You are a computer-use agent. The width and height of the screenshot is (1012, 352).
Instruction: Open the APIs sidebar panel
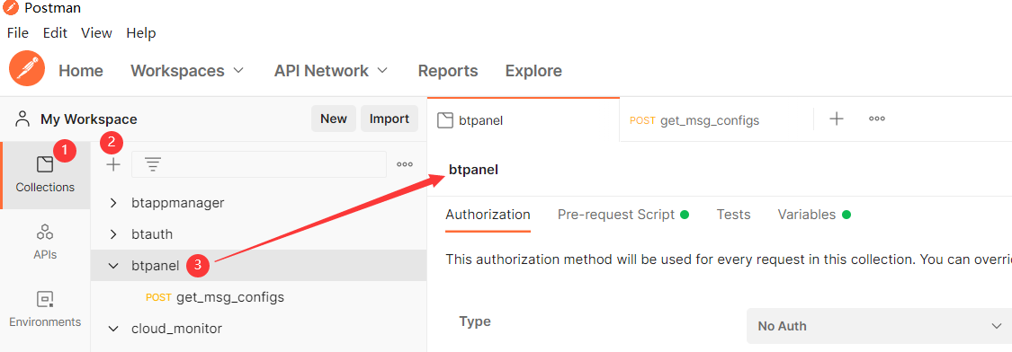tap(45, 242)
